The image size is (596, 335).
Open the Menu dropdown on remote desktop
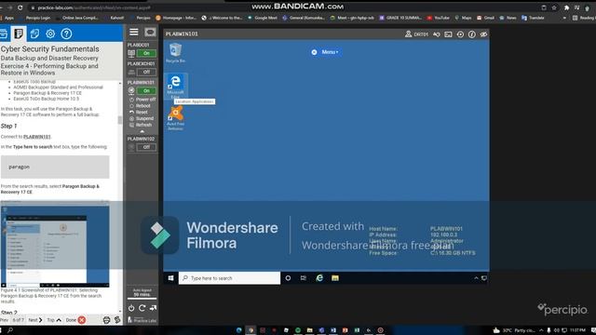click(326, 52)
